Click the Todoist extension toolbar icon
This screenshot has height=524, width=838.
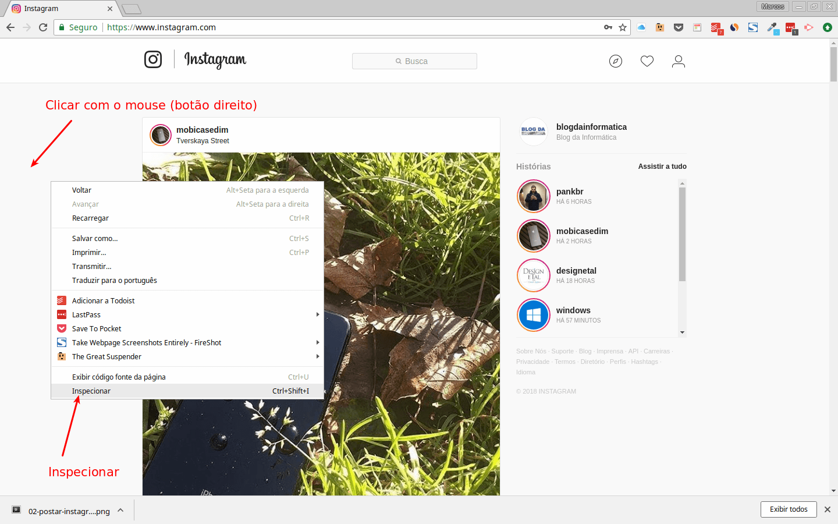point(716,28)
